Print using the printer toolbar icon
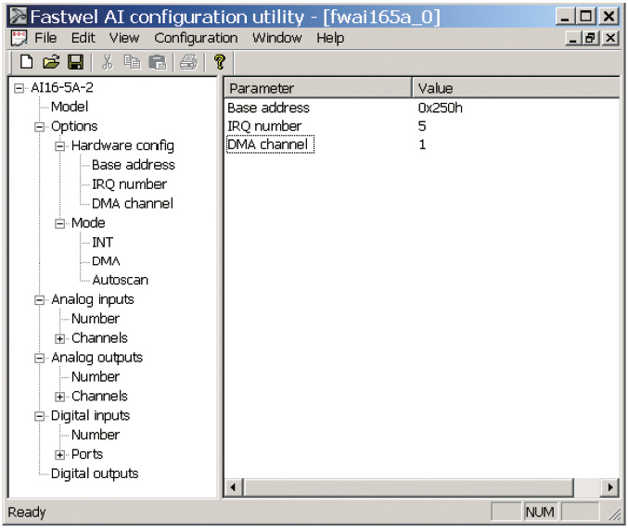Image resolution: width=628 pixels, height=531 pixels. pyautogui.click(x=188, y=62)
